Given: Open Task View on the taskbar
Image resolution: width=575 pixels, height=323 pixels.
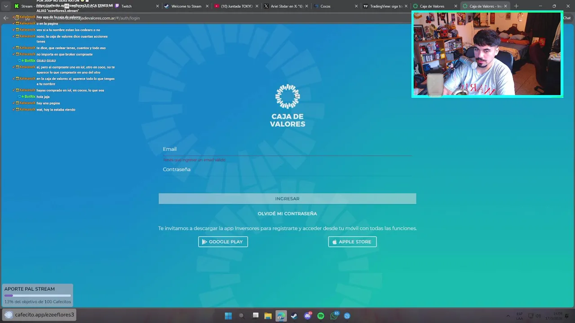Looking at the screenshot, I should tap(255, 316).
